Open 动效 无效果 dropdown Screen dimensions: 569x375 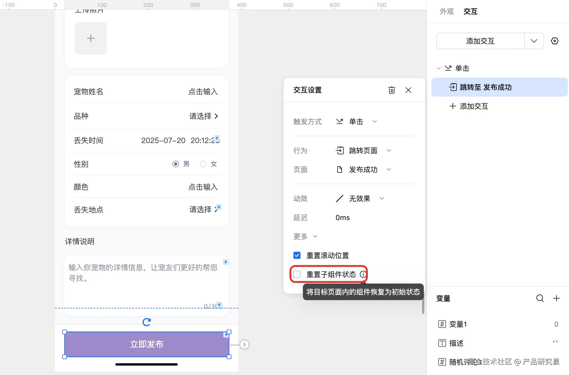(360, 198)
